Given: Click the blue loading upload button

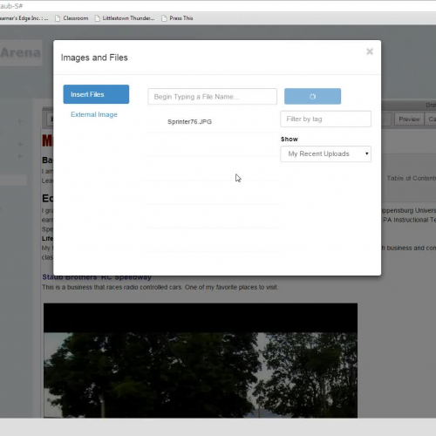Looking at the screenshot, I should [x=312, y=96].
